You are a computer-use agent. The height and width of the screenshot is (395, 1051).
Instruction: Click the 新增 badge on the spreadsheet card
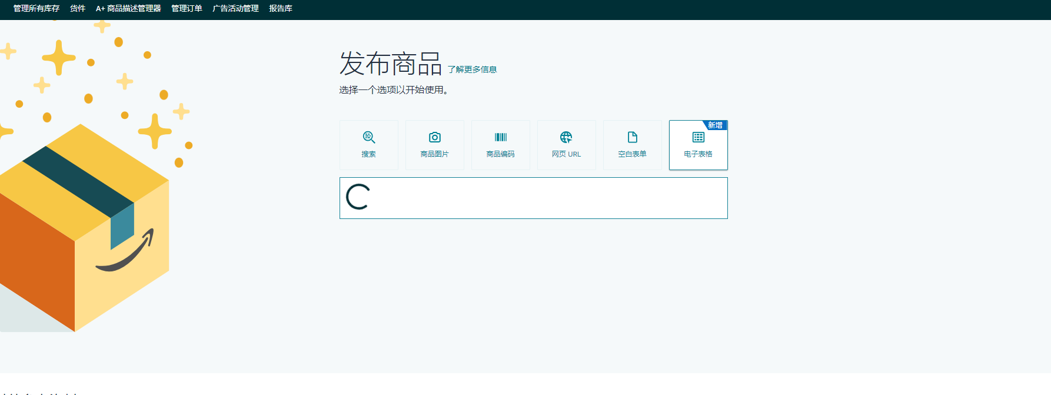(x=716, y=125)
